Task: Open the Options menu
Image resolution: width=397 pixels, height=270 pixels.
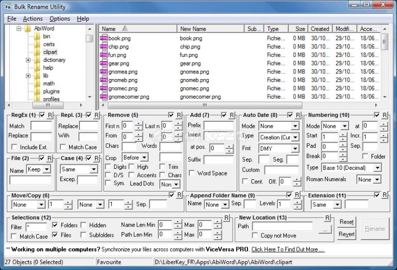Action: (x=59, y=19)
